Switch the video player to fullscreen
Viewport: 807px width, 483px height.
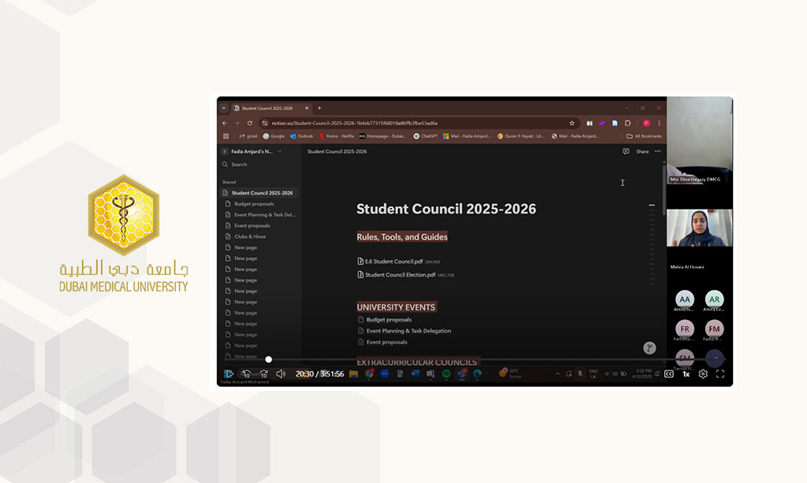[720, 374]
